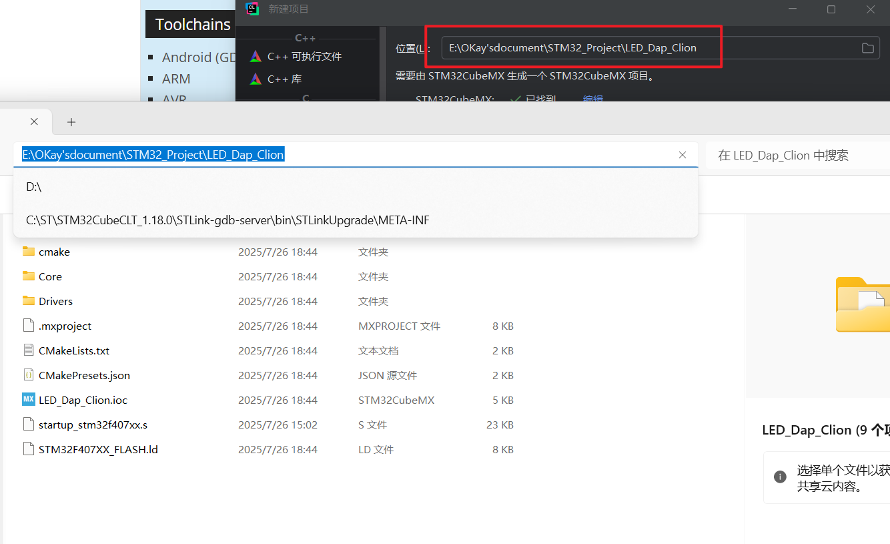The width and height of the screenshot is (890, 544).
Task: Select the LED_Dap_Clion.ioc file name
Action: 83,400
